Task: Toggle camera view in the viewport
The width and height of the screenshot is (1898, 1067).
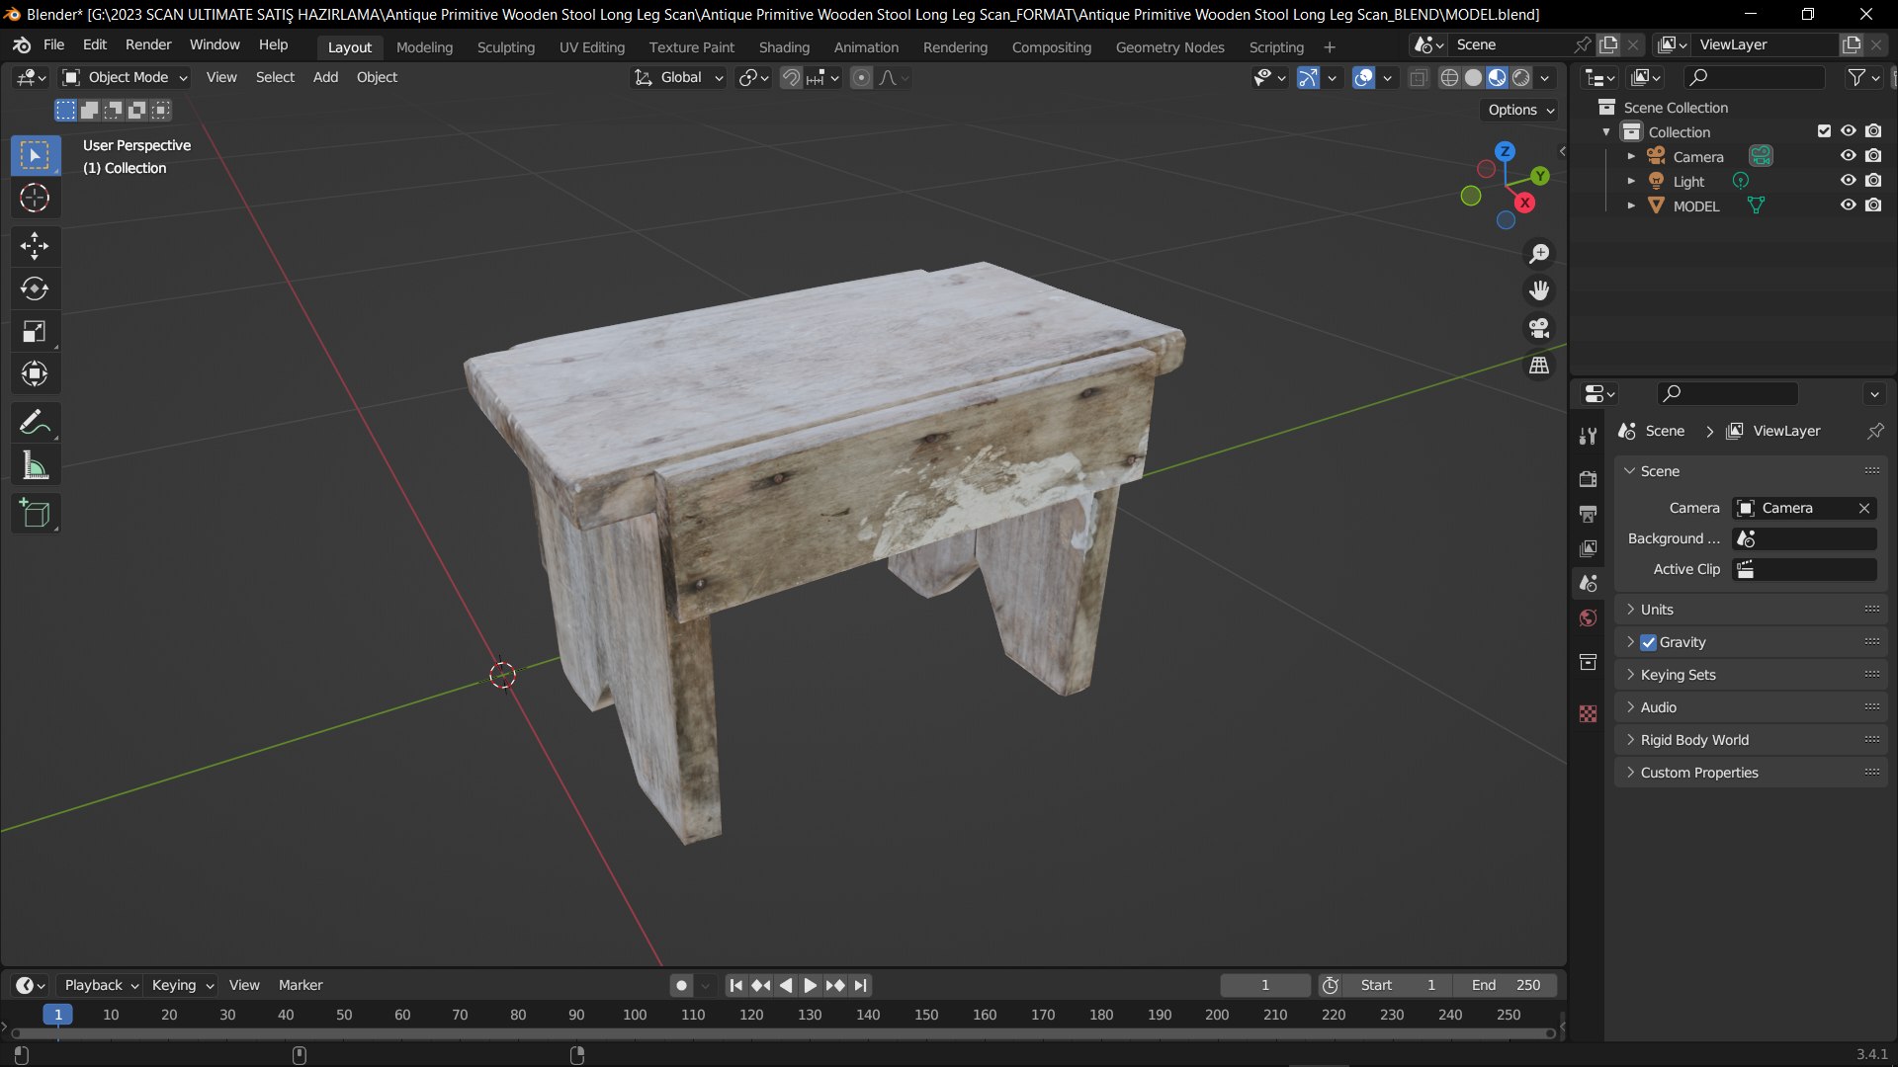Action: coord(1539,328)
